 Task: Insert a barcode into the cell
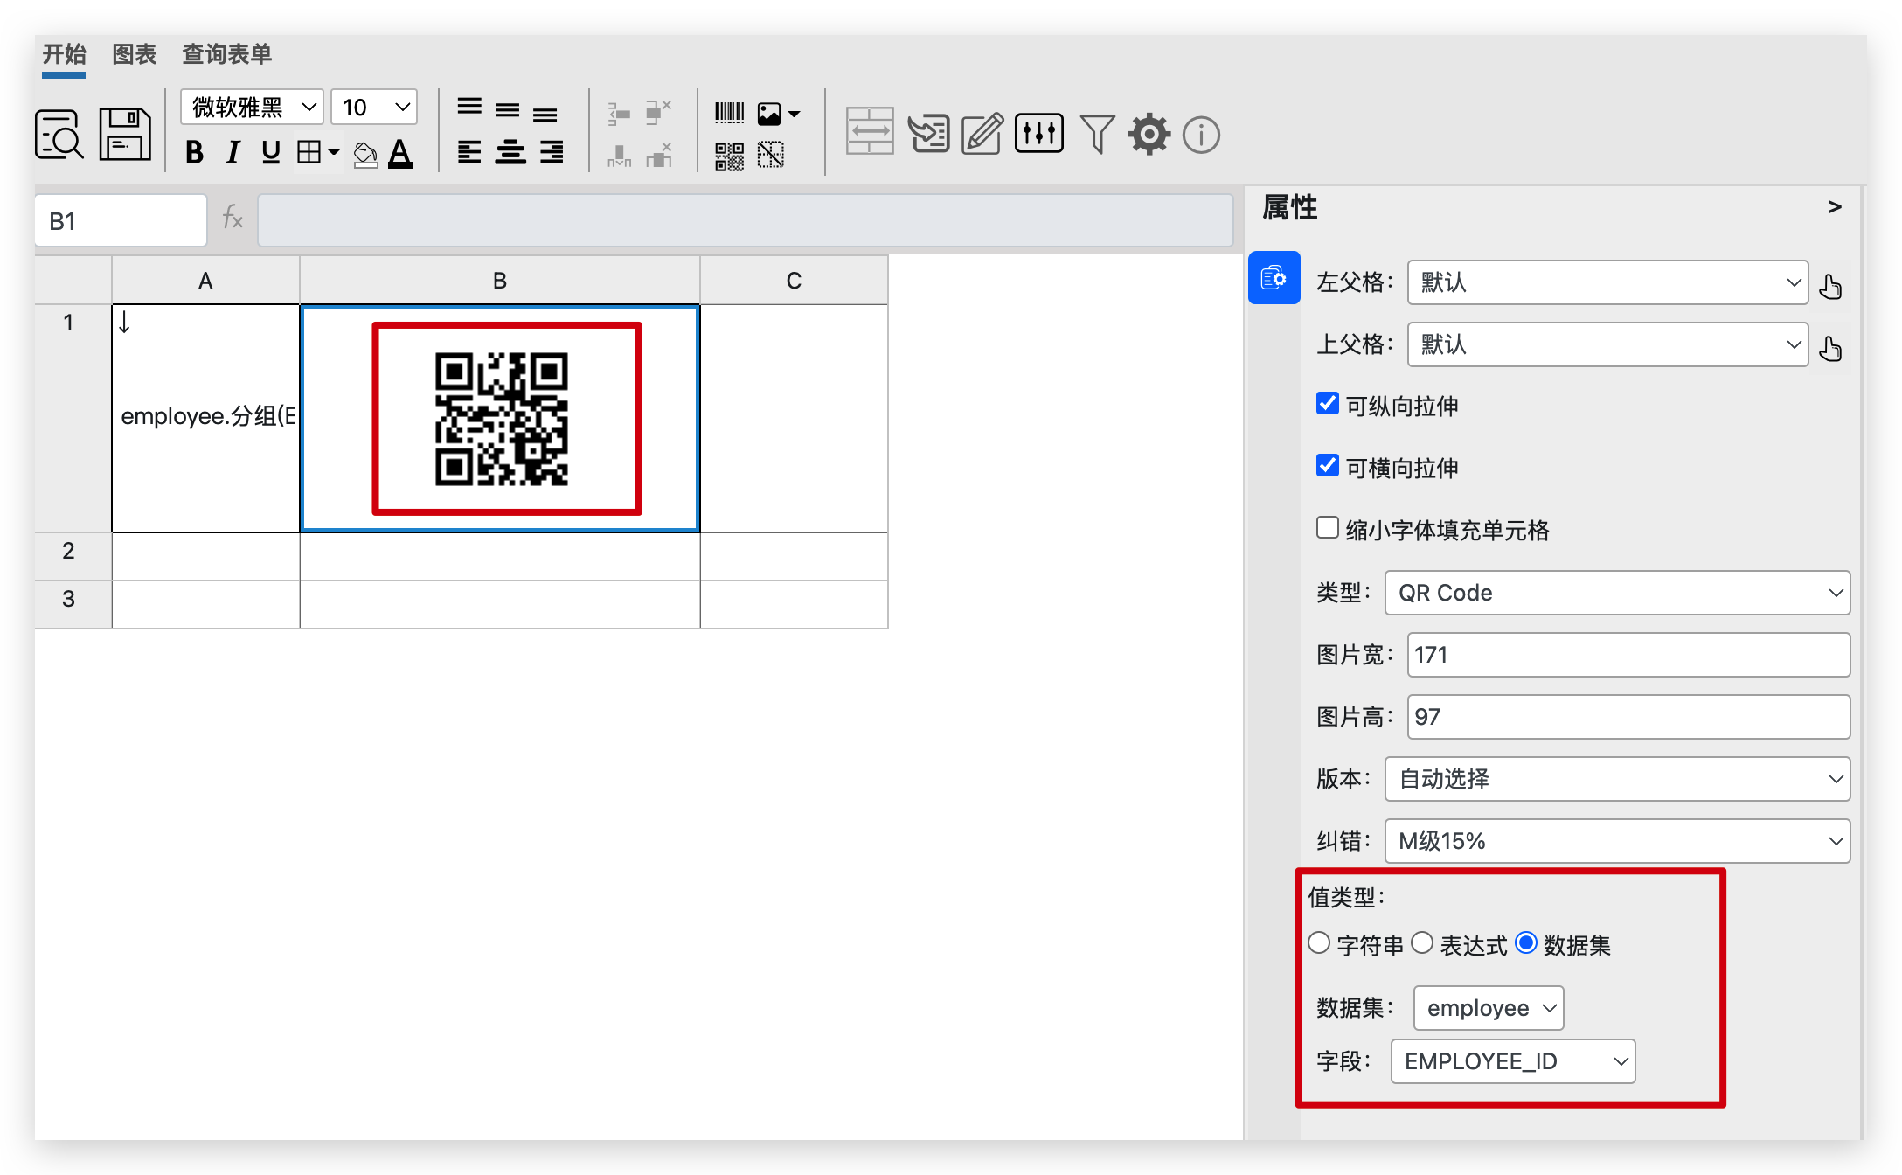729,113
